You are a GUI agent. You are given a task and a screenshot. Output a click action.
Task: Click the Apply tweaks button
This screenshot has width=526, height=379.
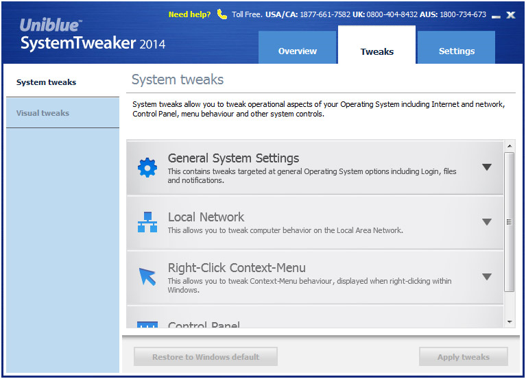464,356
